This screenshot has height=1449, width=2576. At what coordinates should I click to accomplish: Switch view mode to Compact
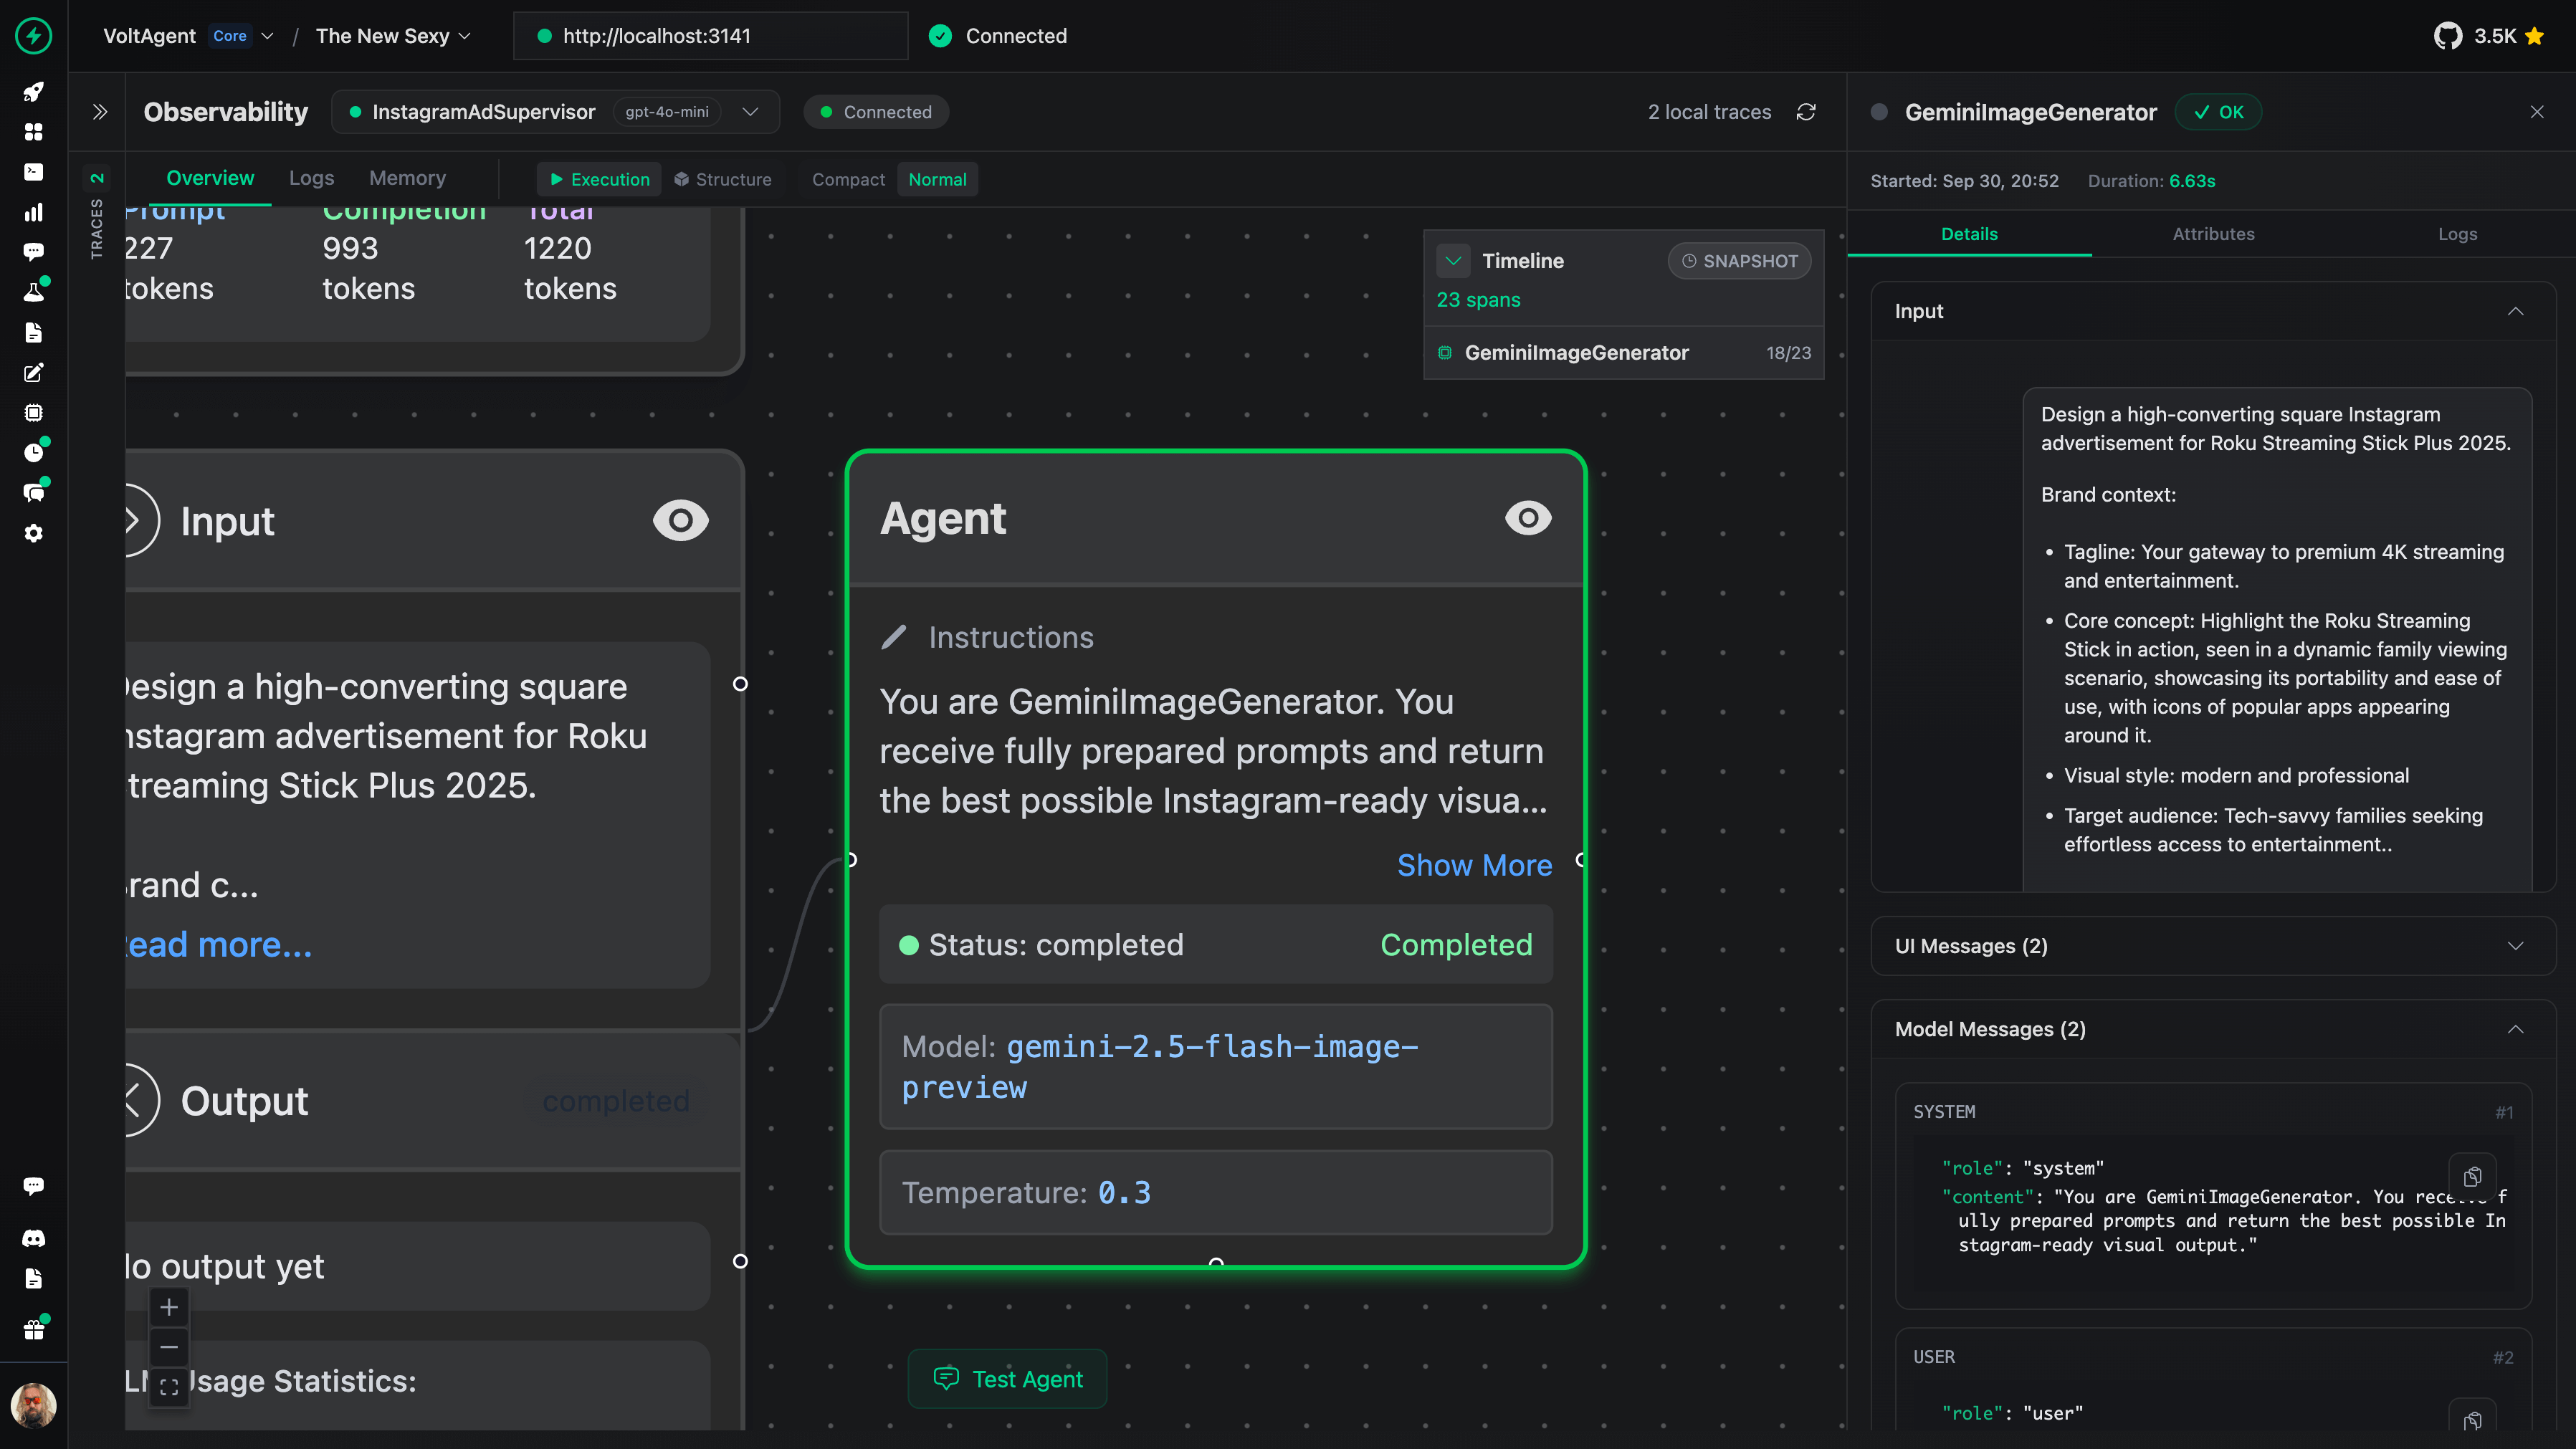(848, 180)
